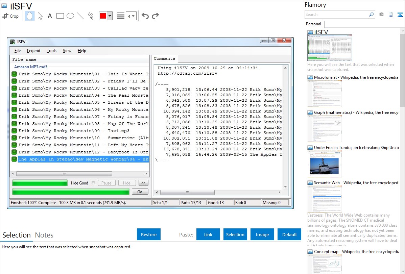Activate the hand pan tool
This screenshot has height=274, width=405.
[x=29, y=16]
